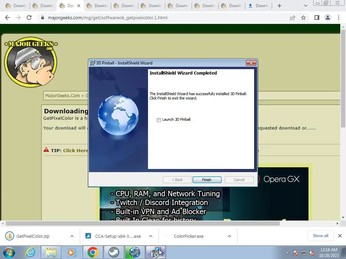Screen dimensions: 346x259
Task: Show hidden system tray icons
Action: pos(287,253)
